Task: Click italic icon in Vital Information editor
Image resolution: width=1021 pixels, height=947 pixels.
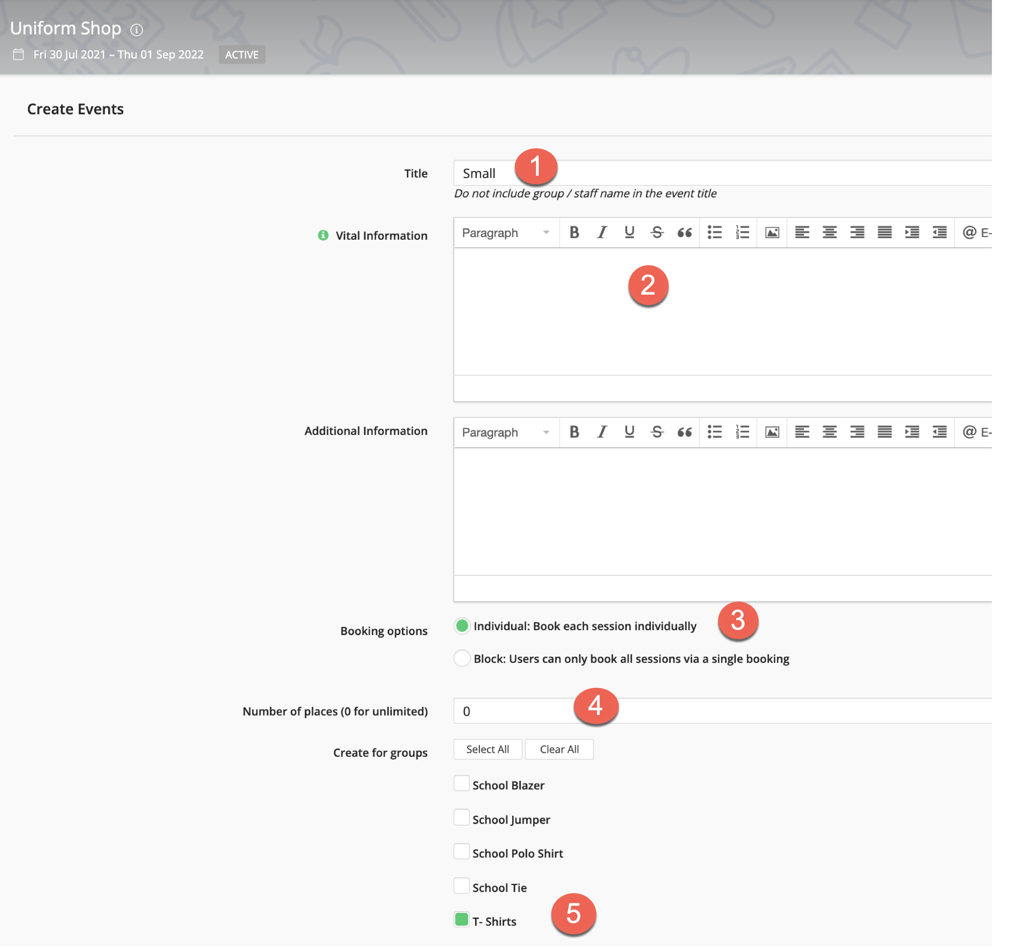Action: point(602,232)
